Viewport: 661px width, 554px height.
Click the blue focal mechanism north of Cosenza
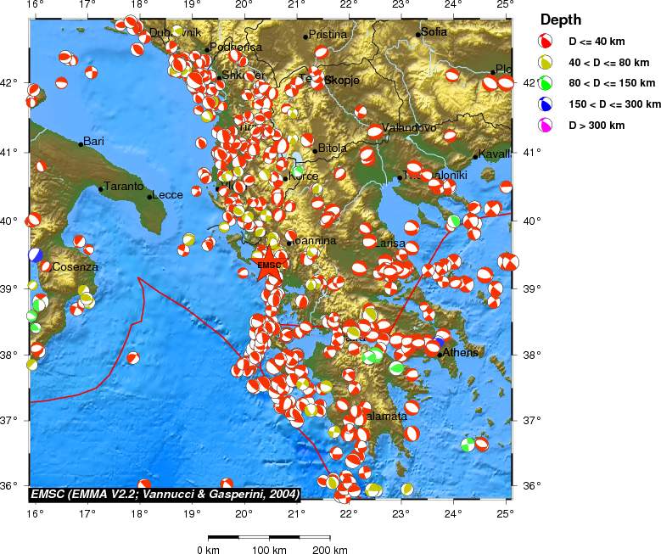(x=35, y=254)
